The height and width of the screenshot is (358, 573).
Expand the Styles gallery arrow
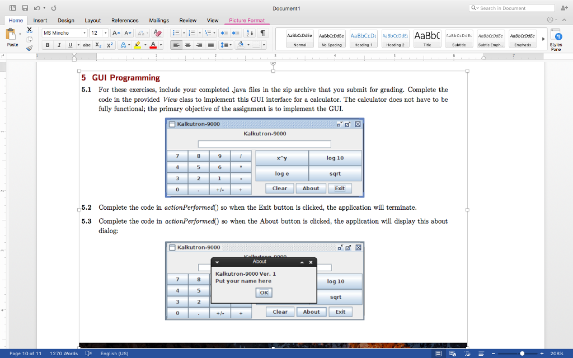(543, 39)
